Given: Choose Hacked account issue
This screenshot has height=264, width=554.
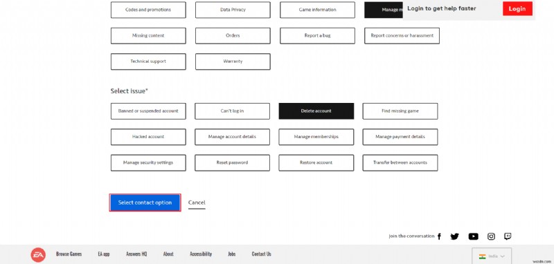Looking at the screenshot, I should pos(148,137).
